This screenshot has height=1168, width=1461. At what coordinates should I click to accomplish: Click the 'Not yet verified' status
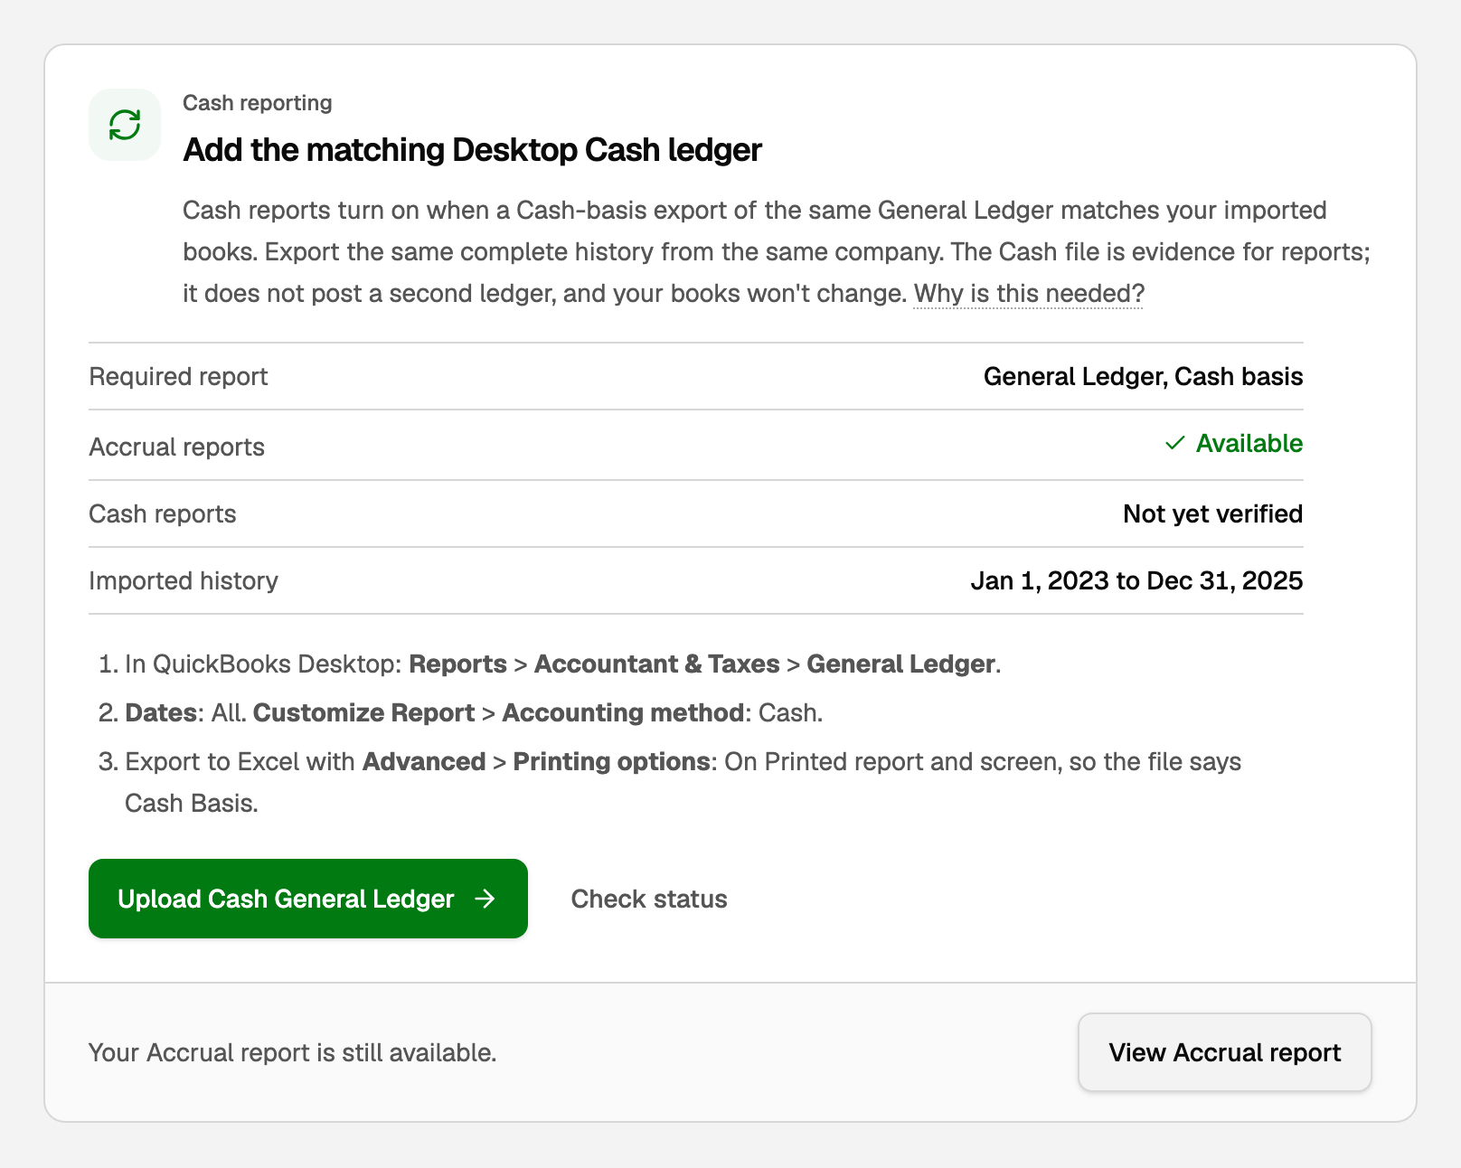point(1212,513)
